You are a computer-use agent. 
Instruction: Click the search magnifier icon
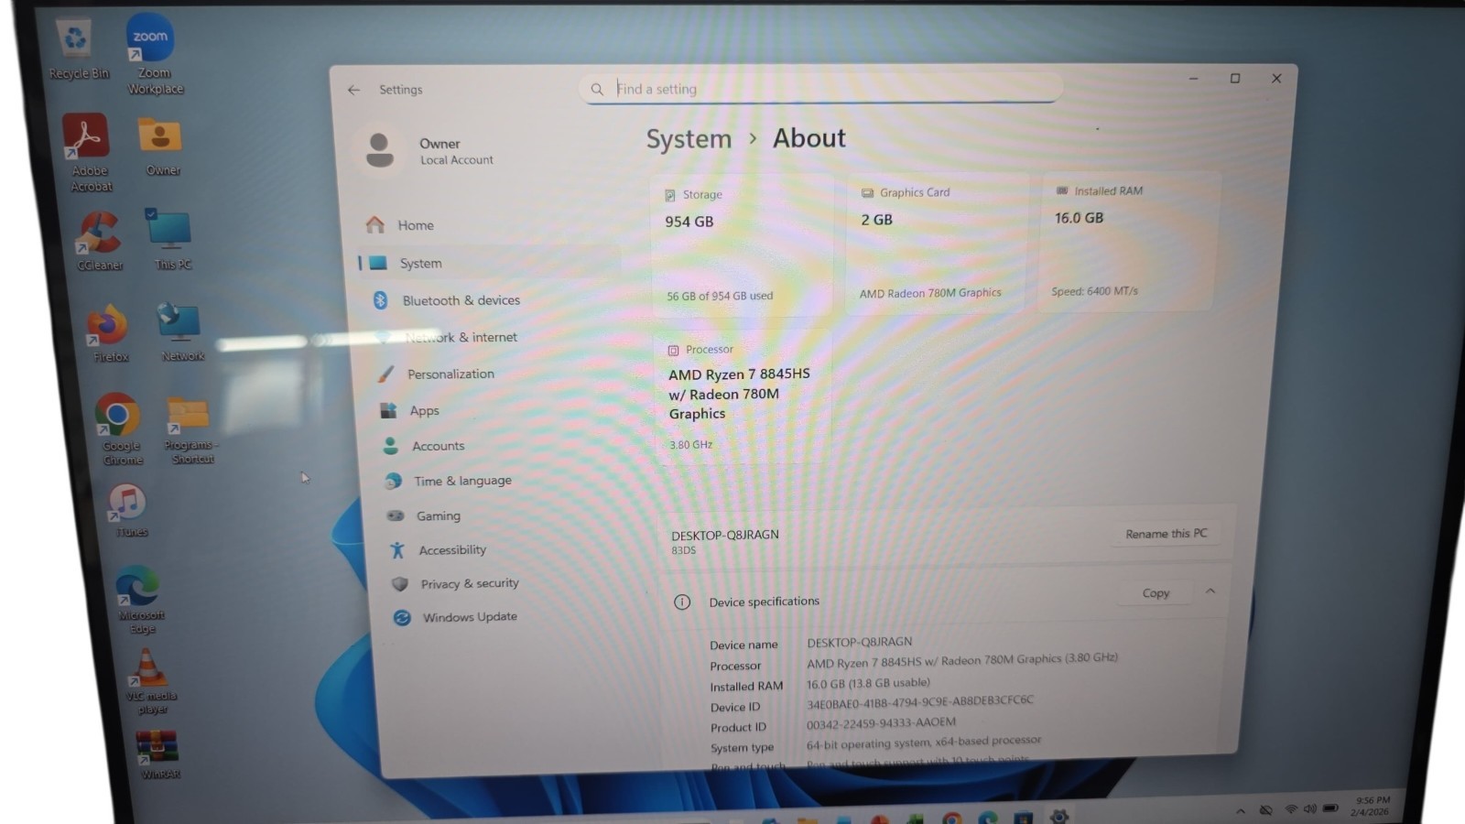(x=597, y=89)
